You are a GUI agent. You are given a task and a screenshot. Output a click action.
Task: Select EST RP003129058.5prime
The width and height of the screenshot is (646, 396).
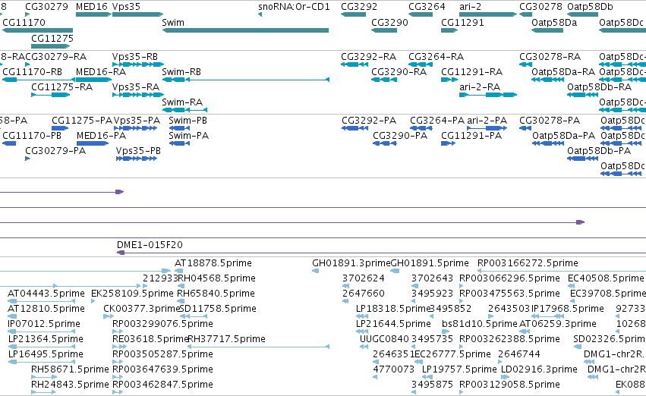pyautogui.click(x=462, y=392)
